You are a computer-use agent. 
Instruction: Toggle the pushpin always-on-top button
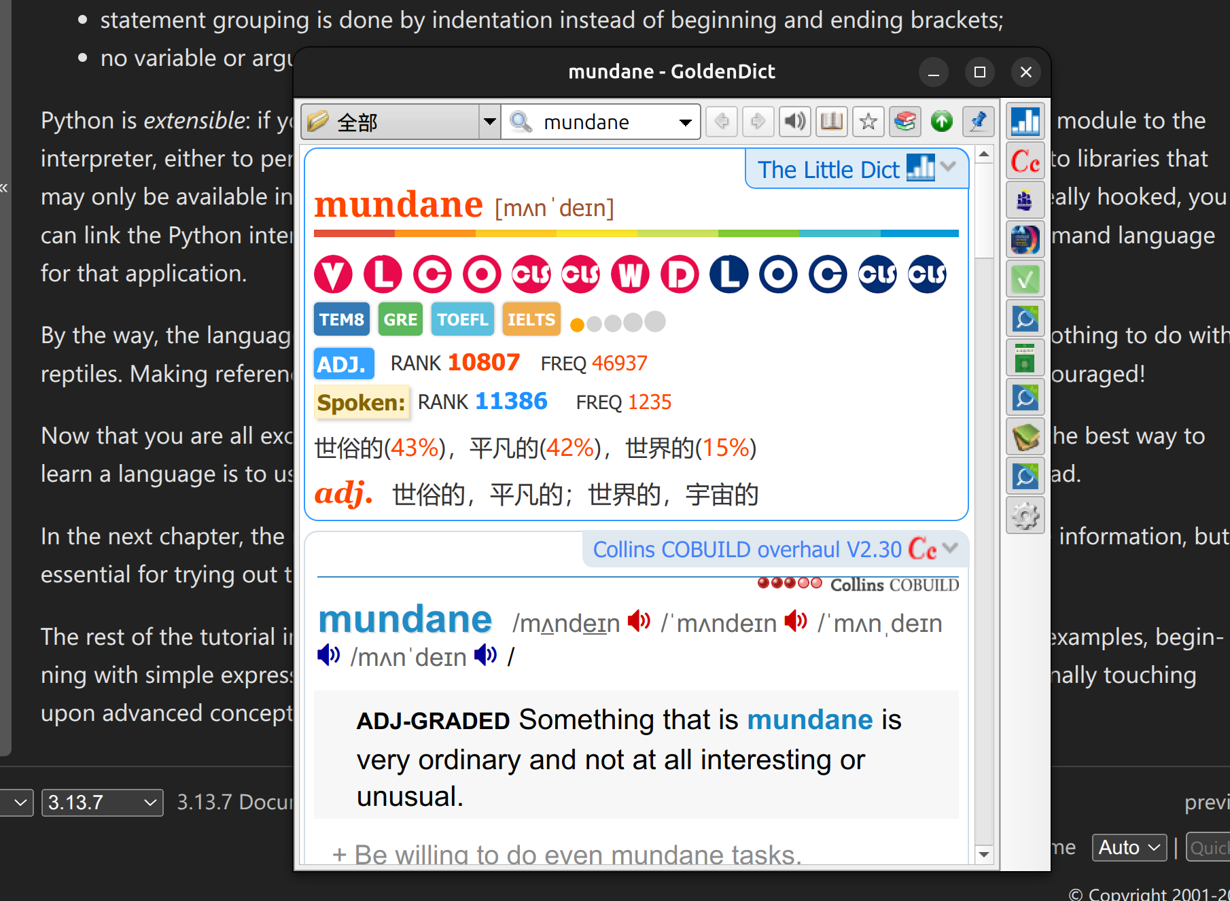coord(978,122)
